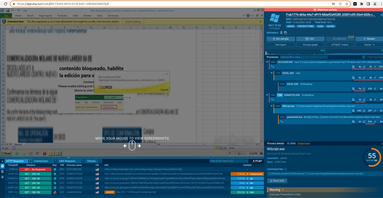Copy the command line with the copy icon
This screenshot has width=383, height=198.
click(x=286, y=169)
